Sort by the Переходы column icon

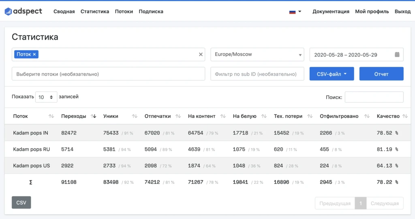point(94,116)
